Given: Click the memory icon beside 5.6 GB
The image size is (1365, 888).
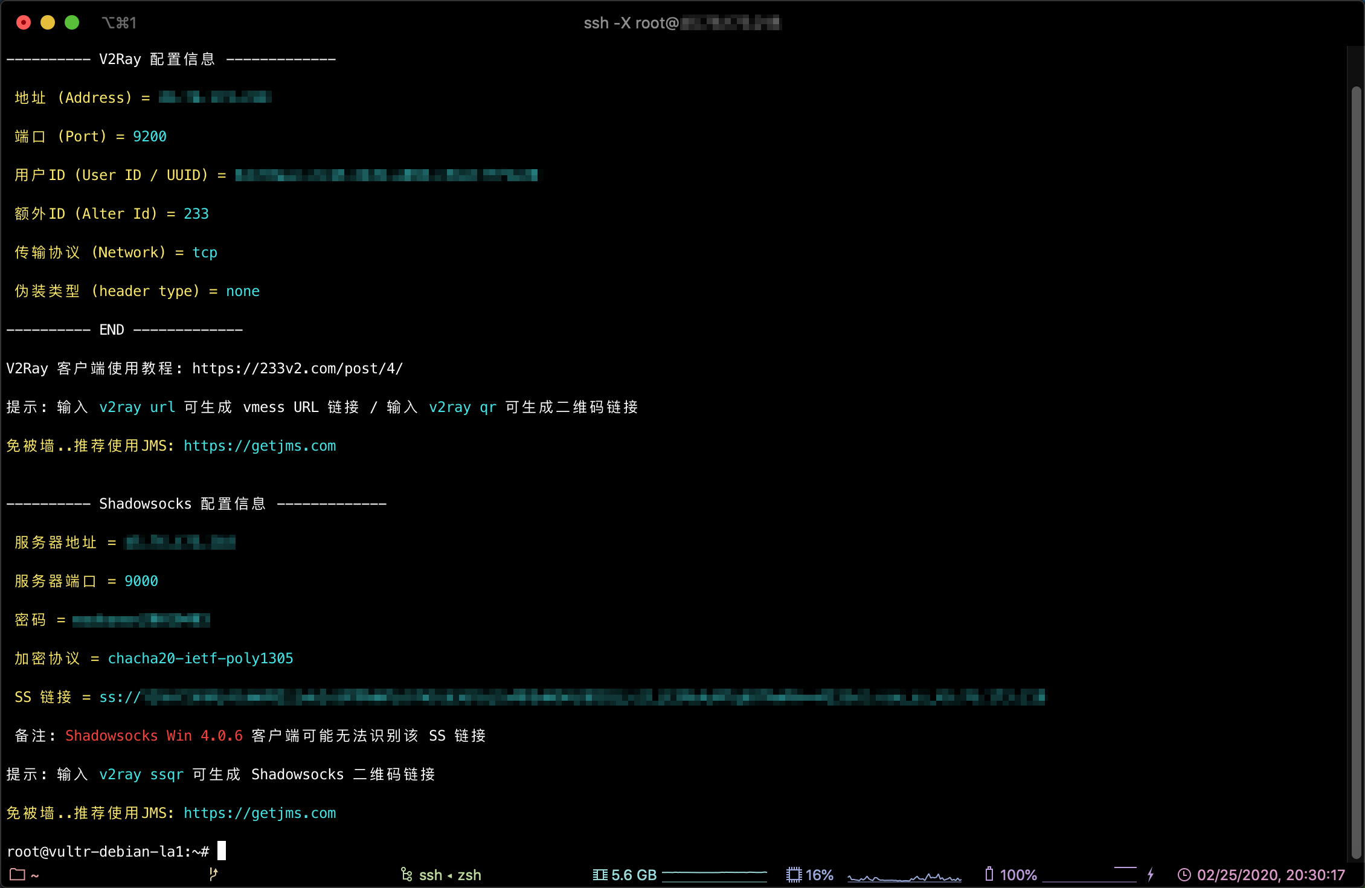Looking at the screenshot, I should (x=600, y=875).
